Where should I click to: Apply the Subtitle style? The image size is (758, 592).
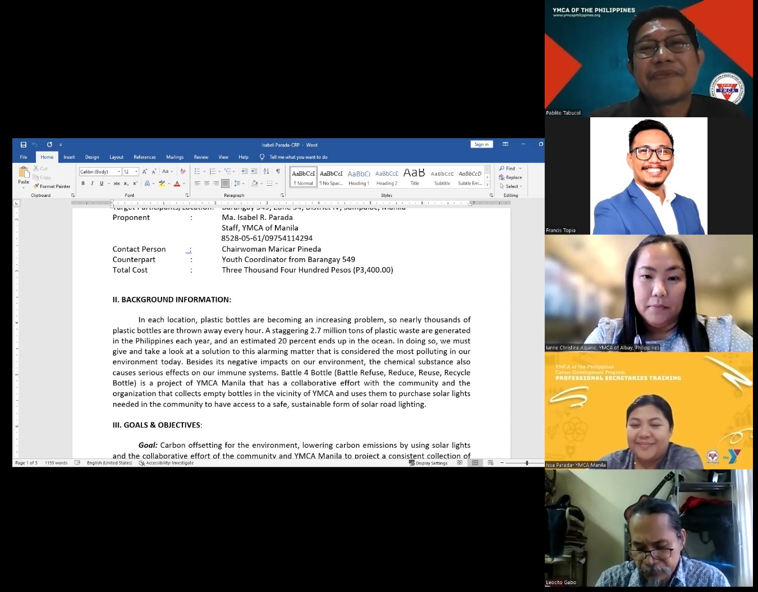click(442, 177)
